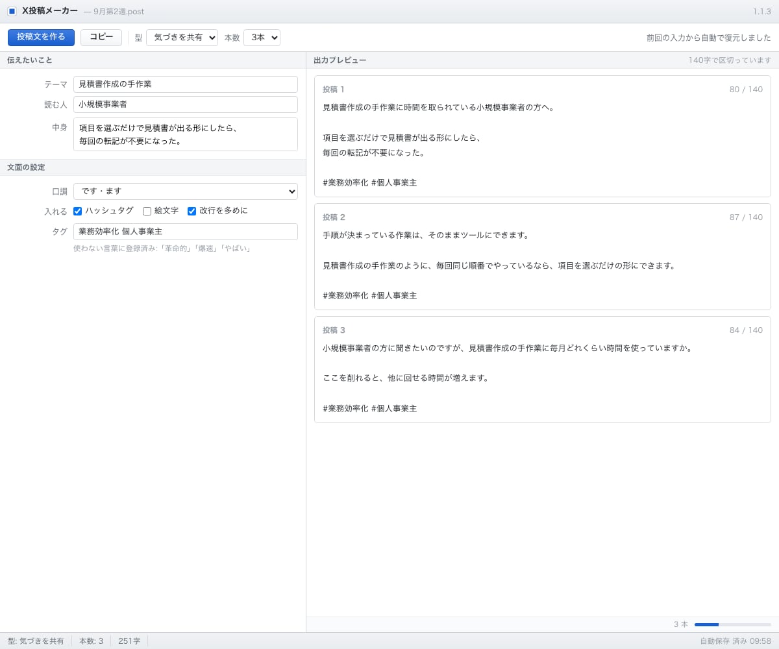779x649 pixels.
Task: Enable the 絵文字 checkbox
Action: [x=147, y=211]
